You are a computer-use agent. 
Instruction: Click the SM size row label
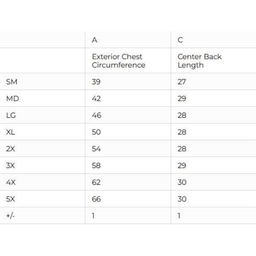click(x=12, y=82)
